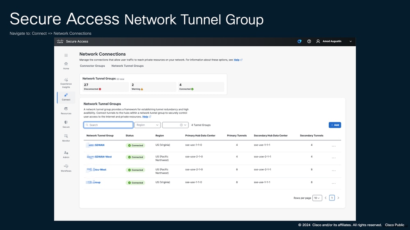Click sse-usw-2-1-1 in the SDWAN-West row
This screenshot has width=410, height=230.
[x=262, y=157]
